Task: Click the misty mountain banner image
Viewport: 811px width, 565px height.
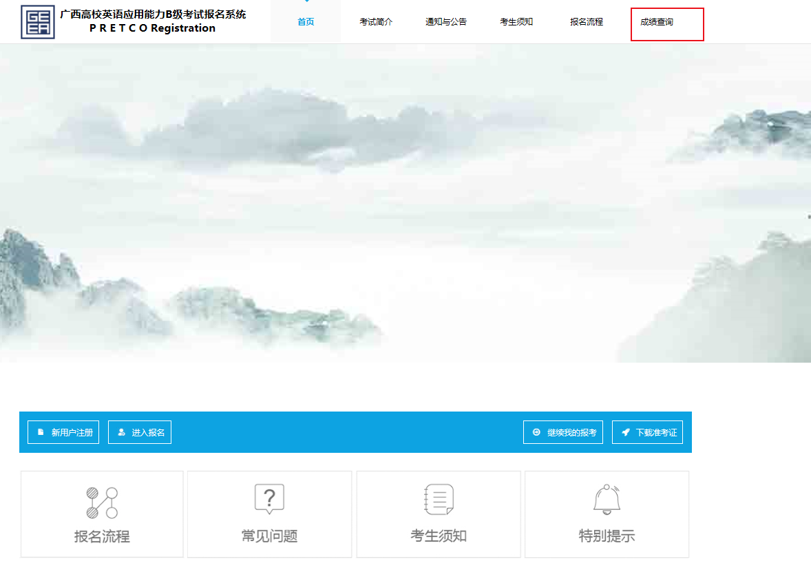Action: pos(405,203)
